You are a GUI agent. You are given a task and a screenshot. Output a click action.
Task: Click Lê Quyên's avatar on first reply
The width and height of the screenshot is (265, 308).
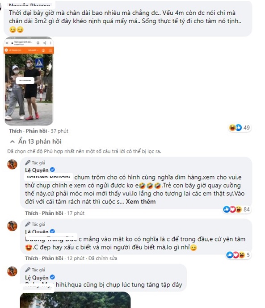pyautogui.click(x=12, y=164)
